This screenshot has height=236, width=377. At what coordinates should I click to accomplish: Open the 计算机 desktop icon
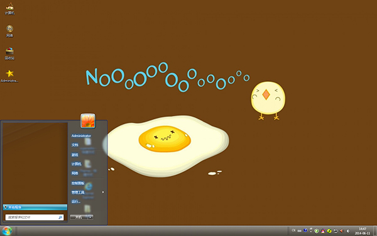pyautogui.click(x=9, y=8)
